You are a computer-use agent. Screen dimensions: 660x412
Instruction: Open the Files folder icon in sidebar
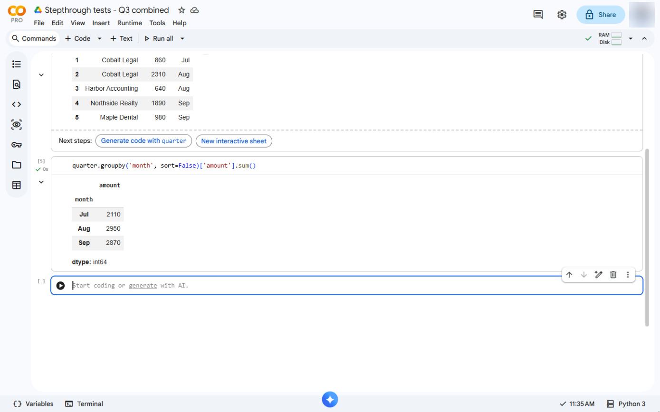[17, 165]
